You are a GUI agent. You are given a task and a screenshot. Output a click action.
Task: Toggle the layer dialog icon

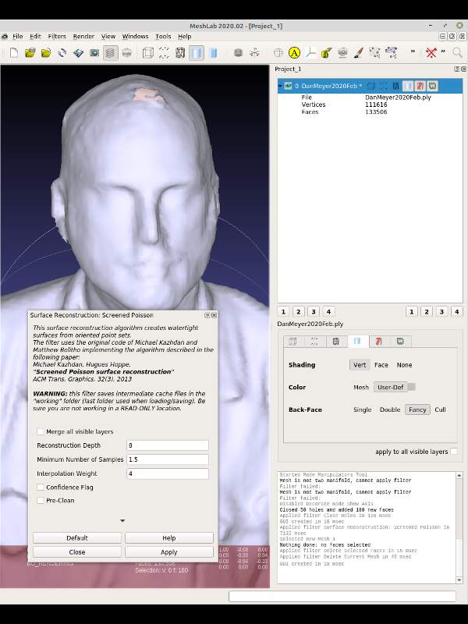[x=111, y=53]
